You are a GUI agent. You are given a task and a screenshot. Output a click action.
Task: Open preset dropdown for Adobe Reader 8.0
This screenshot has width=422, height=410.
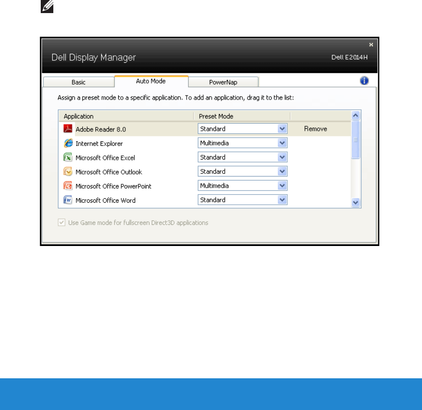point(242,129)
